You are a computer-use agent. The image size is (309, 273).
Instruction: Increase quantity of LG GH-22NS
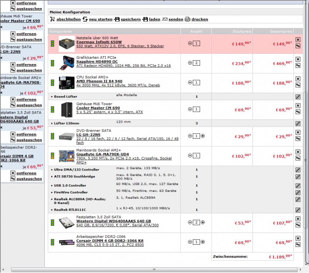click(203, 136)
